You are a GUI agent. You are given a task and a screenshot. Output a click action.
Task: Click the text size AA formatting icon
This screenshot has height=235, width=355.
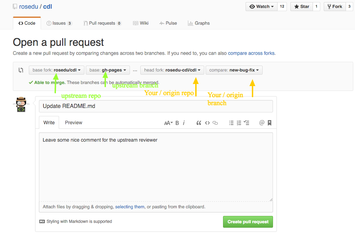168,123
